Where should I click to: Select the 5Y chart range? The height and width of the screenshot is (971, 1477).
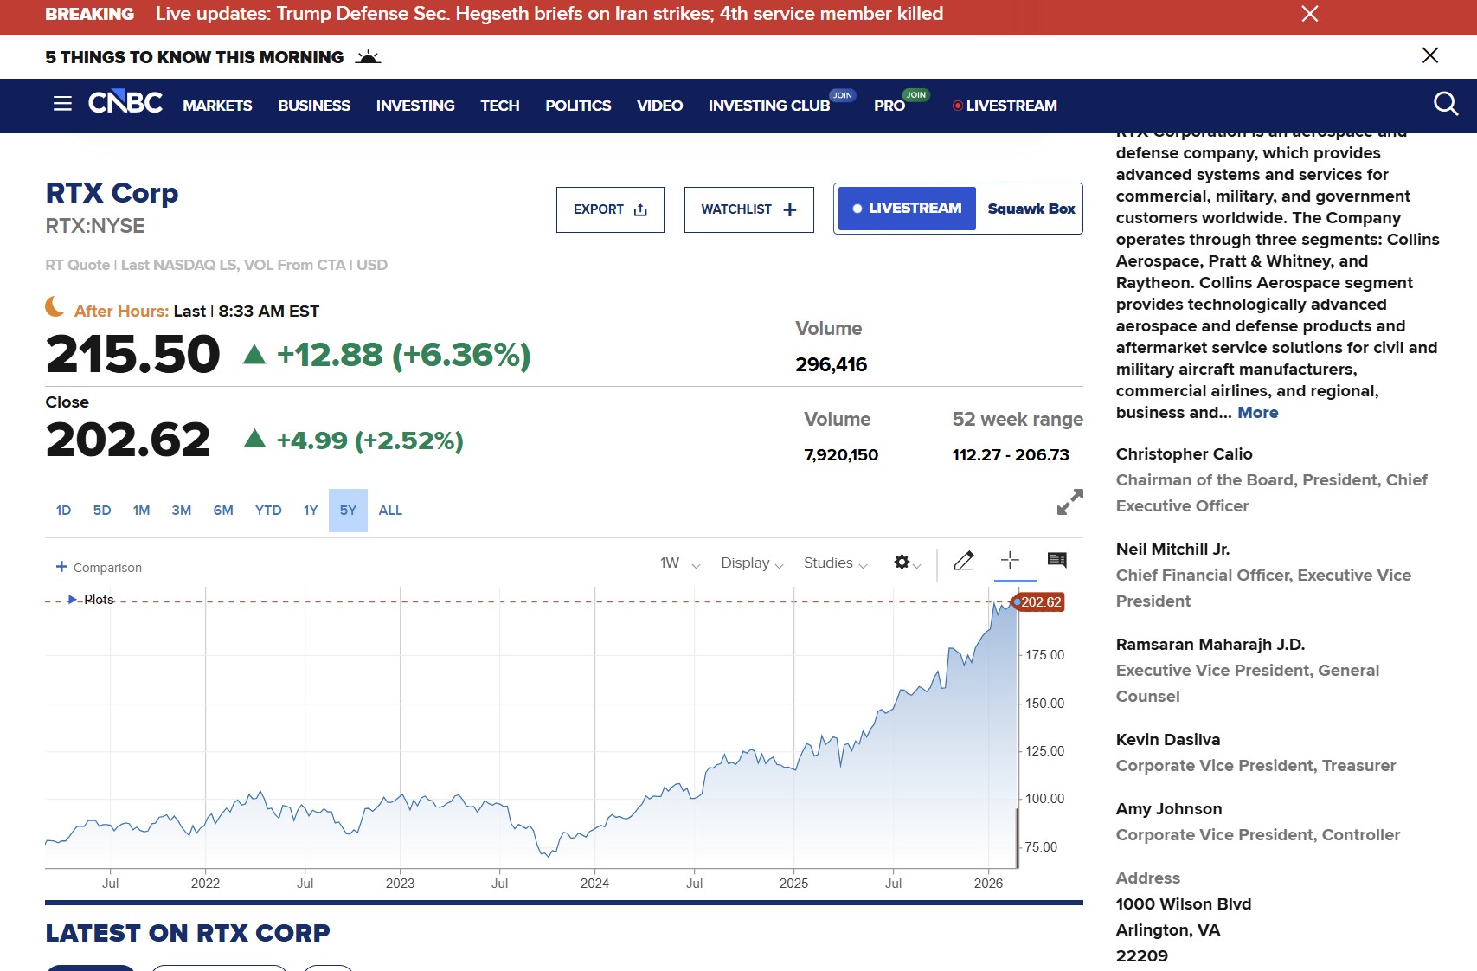pyautogui.click(x=348, y=511)
